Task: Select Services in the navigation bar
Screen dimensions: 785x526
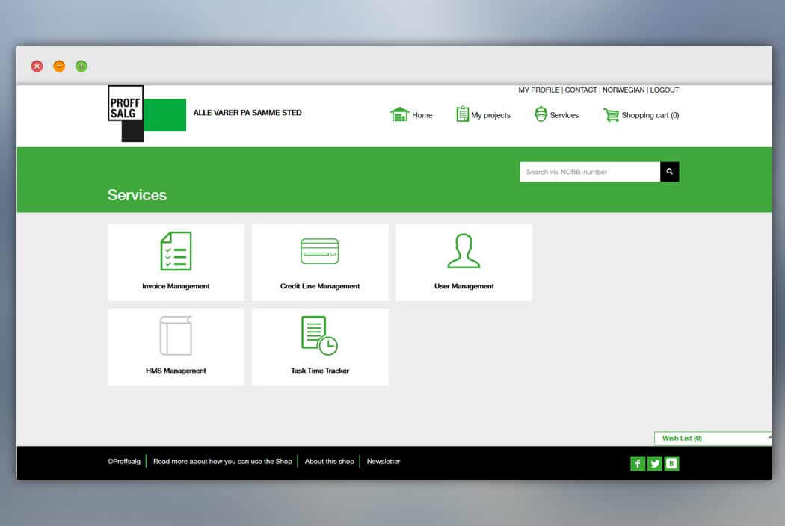Action: coord(556,114)
